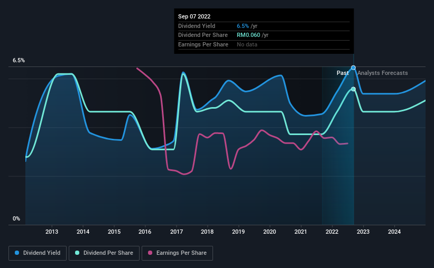Click the tooltip Dividend Per Share row label
This screenshot has width=434, height=268.
pyautogui.click(x=203, y=35)
